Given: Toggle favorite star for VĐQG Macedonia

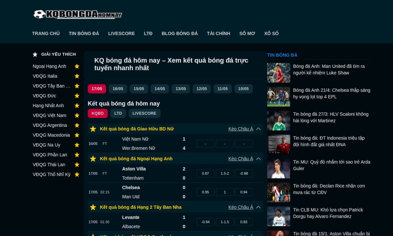Looking at the screenshot, I should (x=77, y=135).
